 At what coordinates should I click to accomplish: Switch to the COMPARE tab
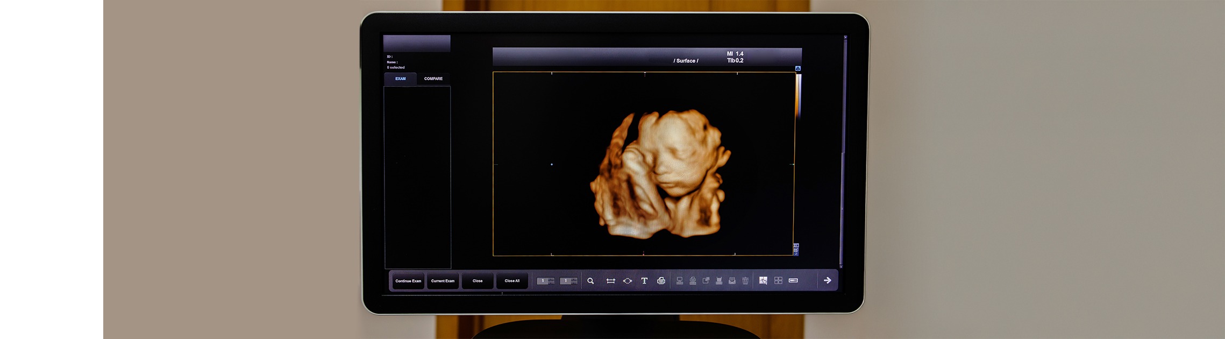pyautogui.click(x=433, y=79)
